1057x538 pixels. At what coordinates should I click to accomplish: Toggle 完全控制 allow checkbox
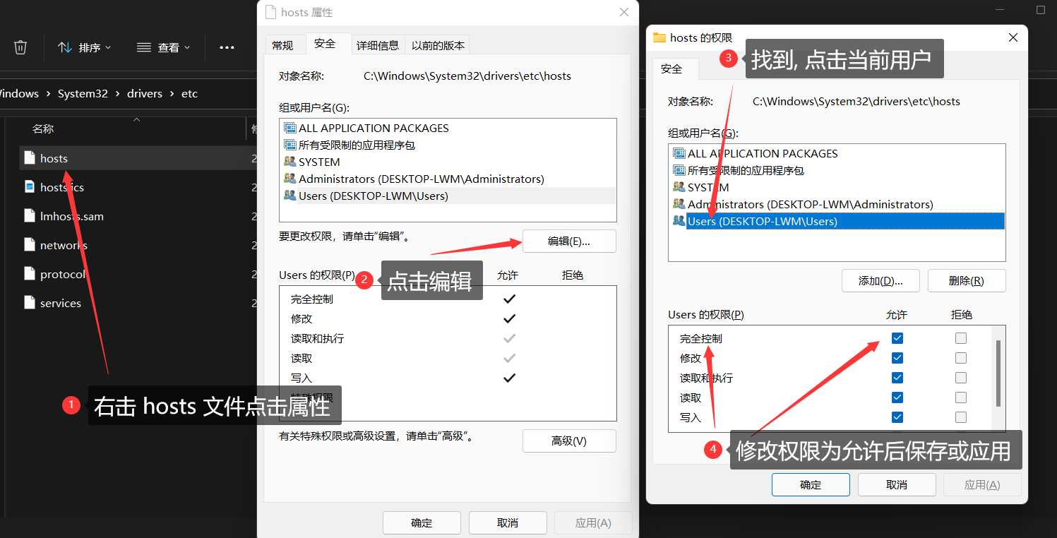click(x=897, y=338)
